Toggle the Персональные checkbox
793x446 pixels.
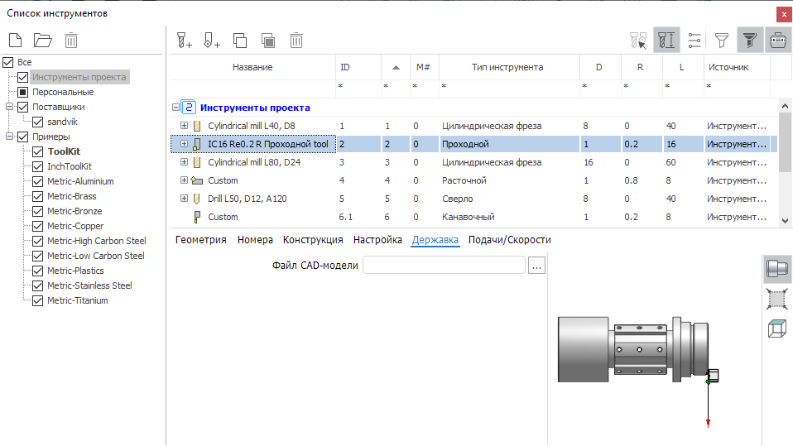tap(22, 92)
